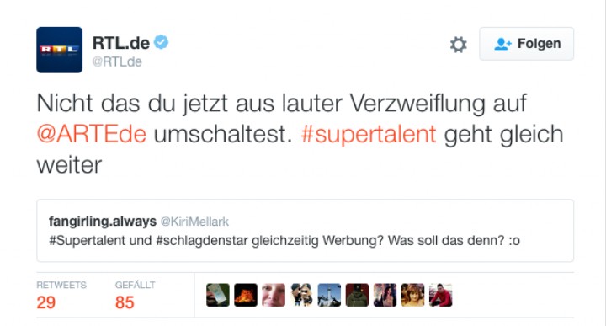Open RTL.de profile name link
The height and width of the screenshot is (326, 606).
click(x=121, y=42)
